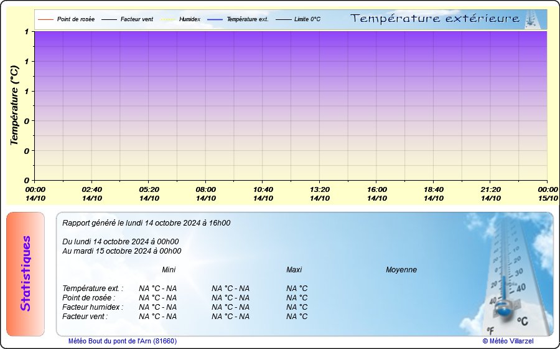
Task: Click the 'Température extérieure' chart title
Action: [x=435, y=19]
